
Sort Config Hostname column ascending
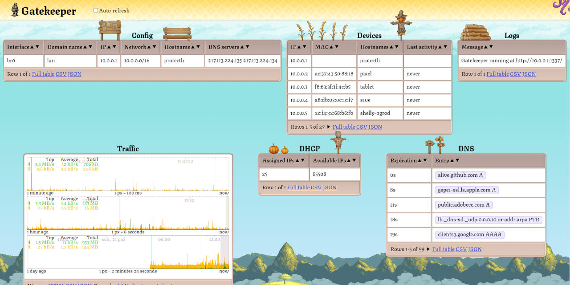pyautogui.click(x=193, y=47)
